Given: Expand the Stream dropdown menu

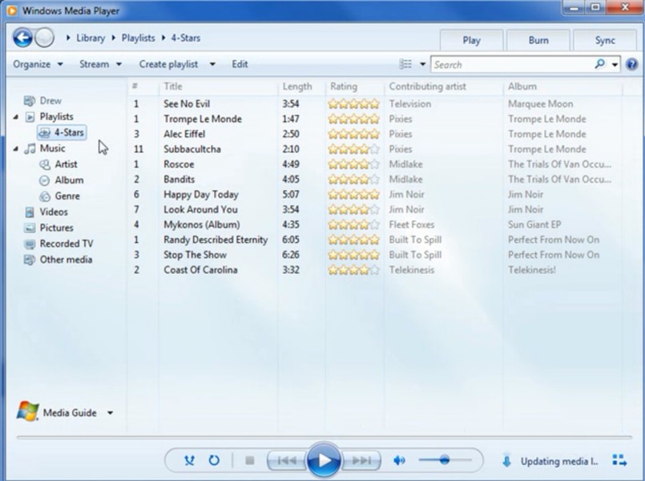Looking at the screenshot, I should (x=100, y=64).
